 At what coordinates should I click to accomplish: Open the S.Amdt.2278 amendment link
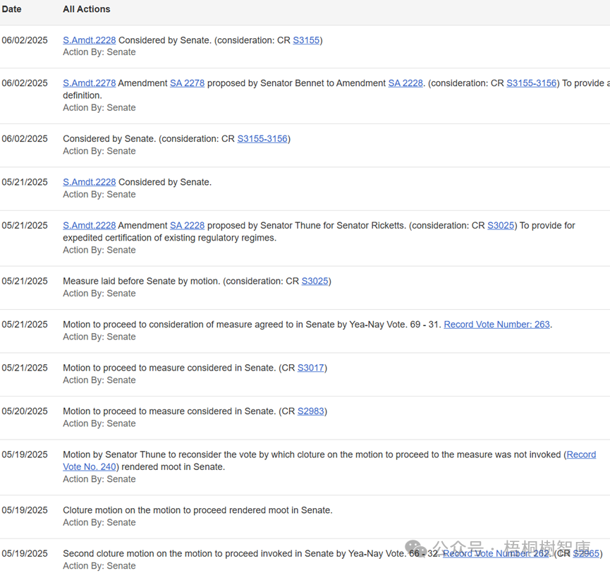[x=89, y=83]
